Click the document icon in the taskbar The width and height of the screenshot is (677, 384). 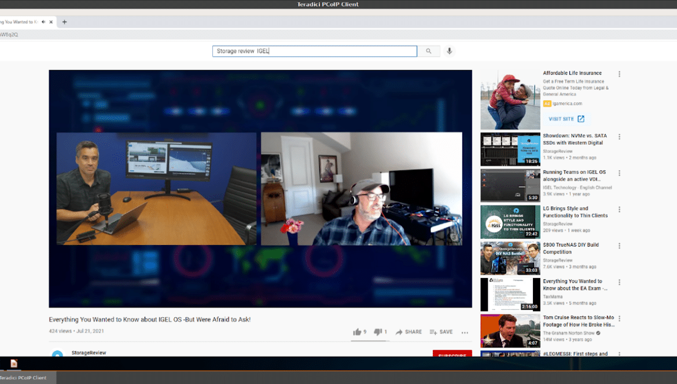point(14,363)
